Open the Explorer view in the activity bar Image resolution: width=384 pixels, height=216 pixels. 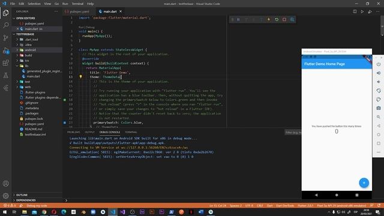pyautogui.click(x=5, y=13)
